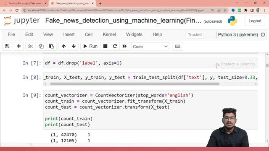
Task: Run the selected cell
Action: pos(90,46)
